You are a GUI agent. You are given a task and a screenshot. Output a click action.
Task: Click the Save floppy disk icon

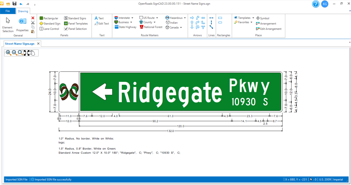coord(14,4)
